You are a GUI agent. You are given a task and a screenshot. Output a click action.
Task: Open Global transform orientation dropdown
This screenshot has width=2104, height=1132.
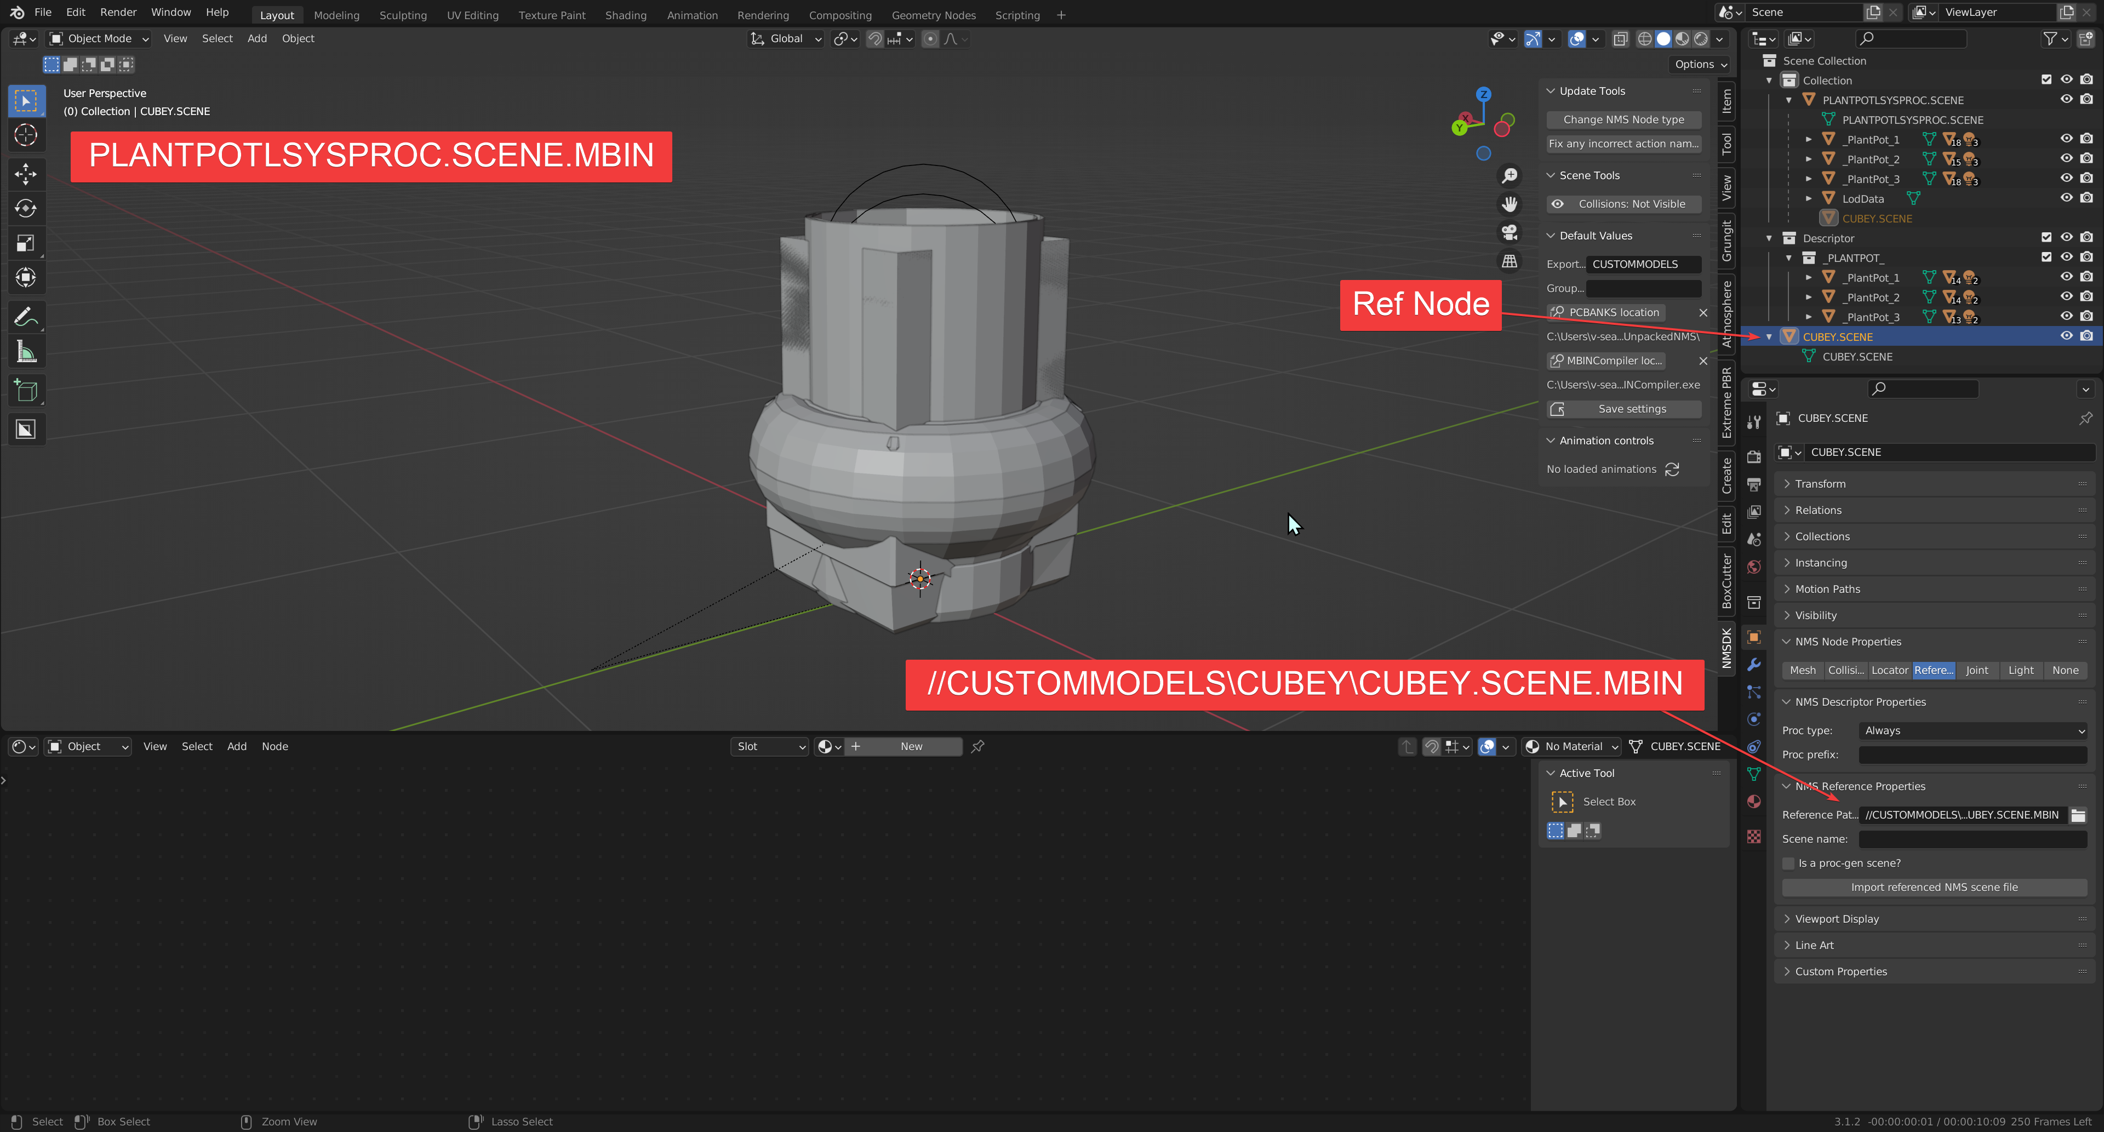pos(785,39)
